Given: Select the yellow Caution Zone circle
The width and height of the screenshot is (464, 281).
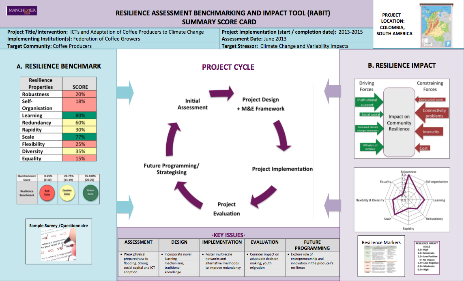Looking at the screenshot, I should click(x=67, y=193).
